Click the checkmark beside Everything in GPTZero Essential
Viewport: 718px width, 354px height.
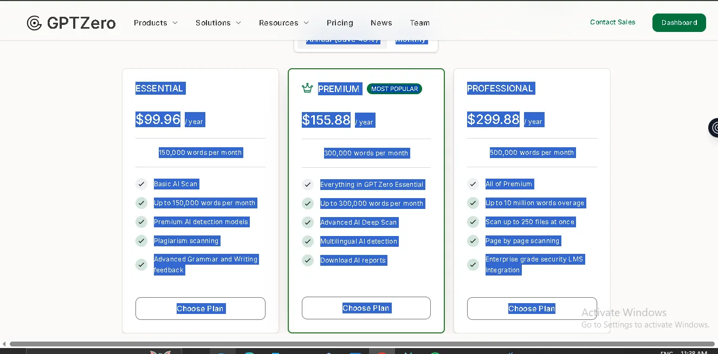pos(308,185)
